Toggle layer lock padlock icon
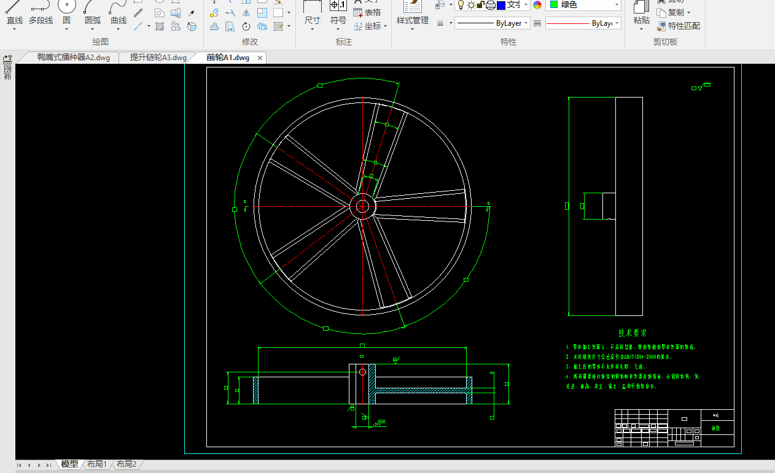This screenshot has height=473, width=775. (x=481, y=5)
